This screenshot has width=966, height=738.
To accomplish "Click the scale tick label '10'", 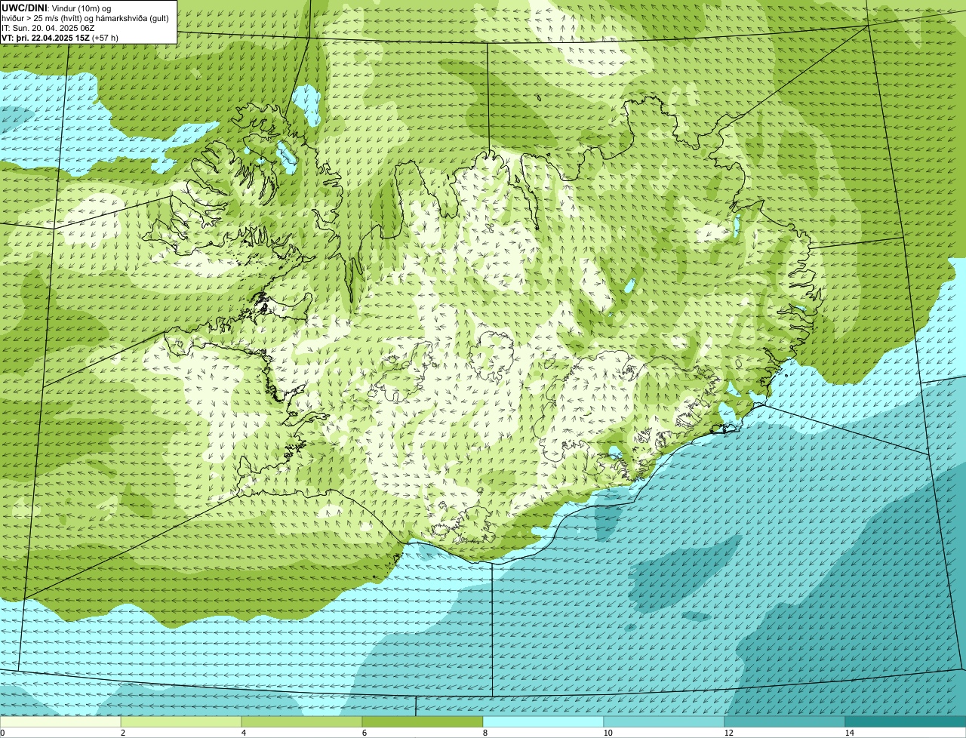I will [x=608, y=733].
